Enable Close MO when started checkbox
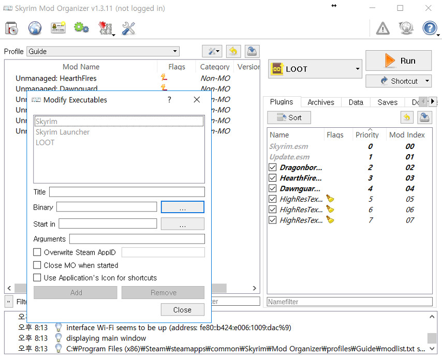 37,265
